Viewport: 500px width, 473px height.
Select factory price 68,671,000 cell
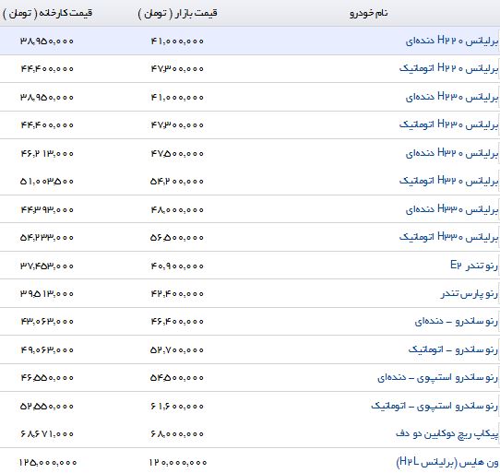[47, 434]
